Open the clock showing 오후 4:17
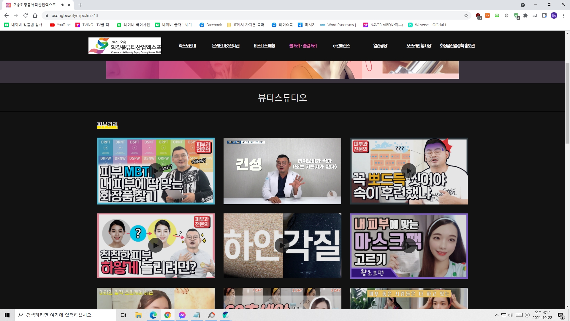 pos(542,315)
